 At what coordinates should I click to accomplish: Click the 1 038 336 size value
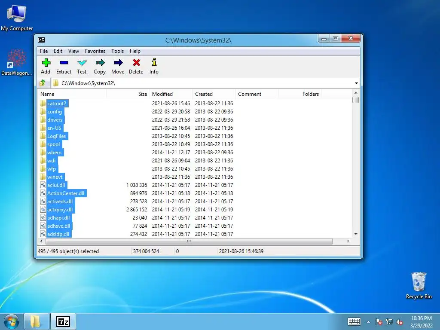137,185
